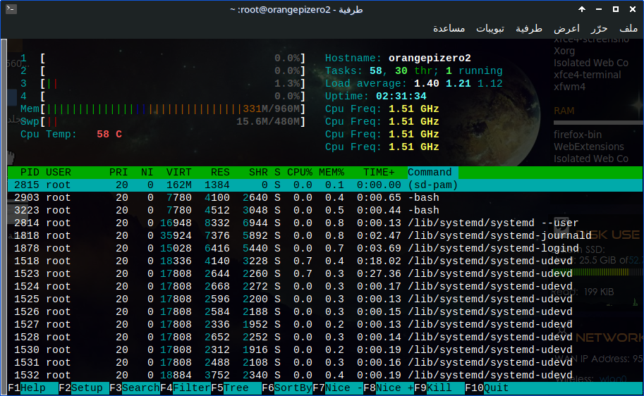
Task: Sort by the CPU% column header
Action: (299, 173)
